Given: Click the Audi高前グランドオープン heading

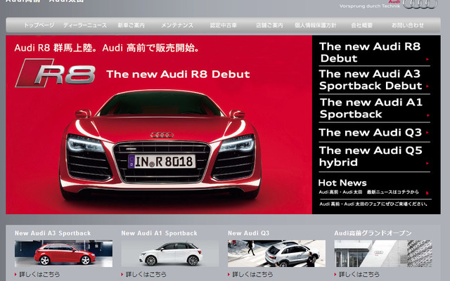Looking at the screenshot, I should (373, 233).
